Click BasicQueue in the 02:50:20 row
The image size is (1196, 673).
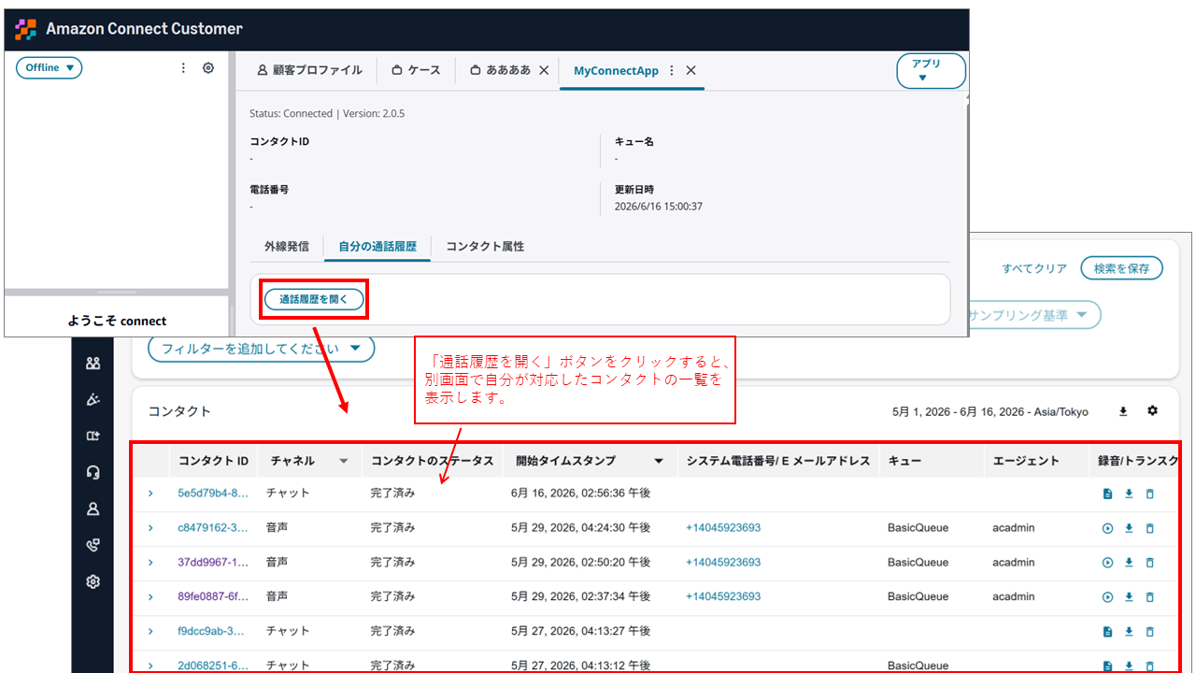[x=918, y=563]
